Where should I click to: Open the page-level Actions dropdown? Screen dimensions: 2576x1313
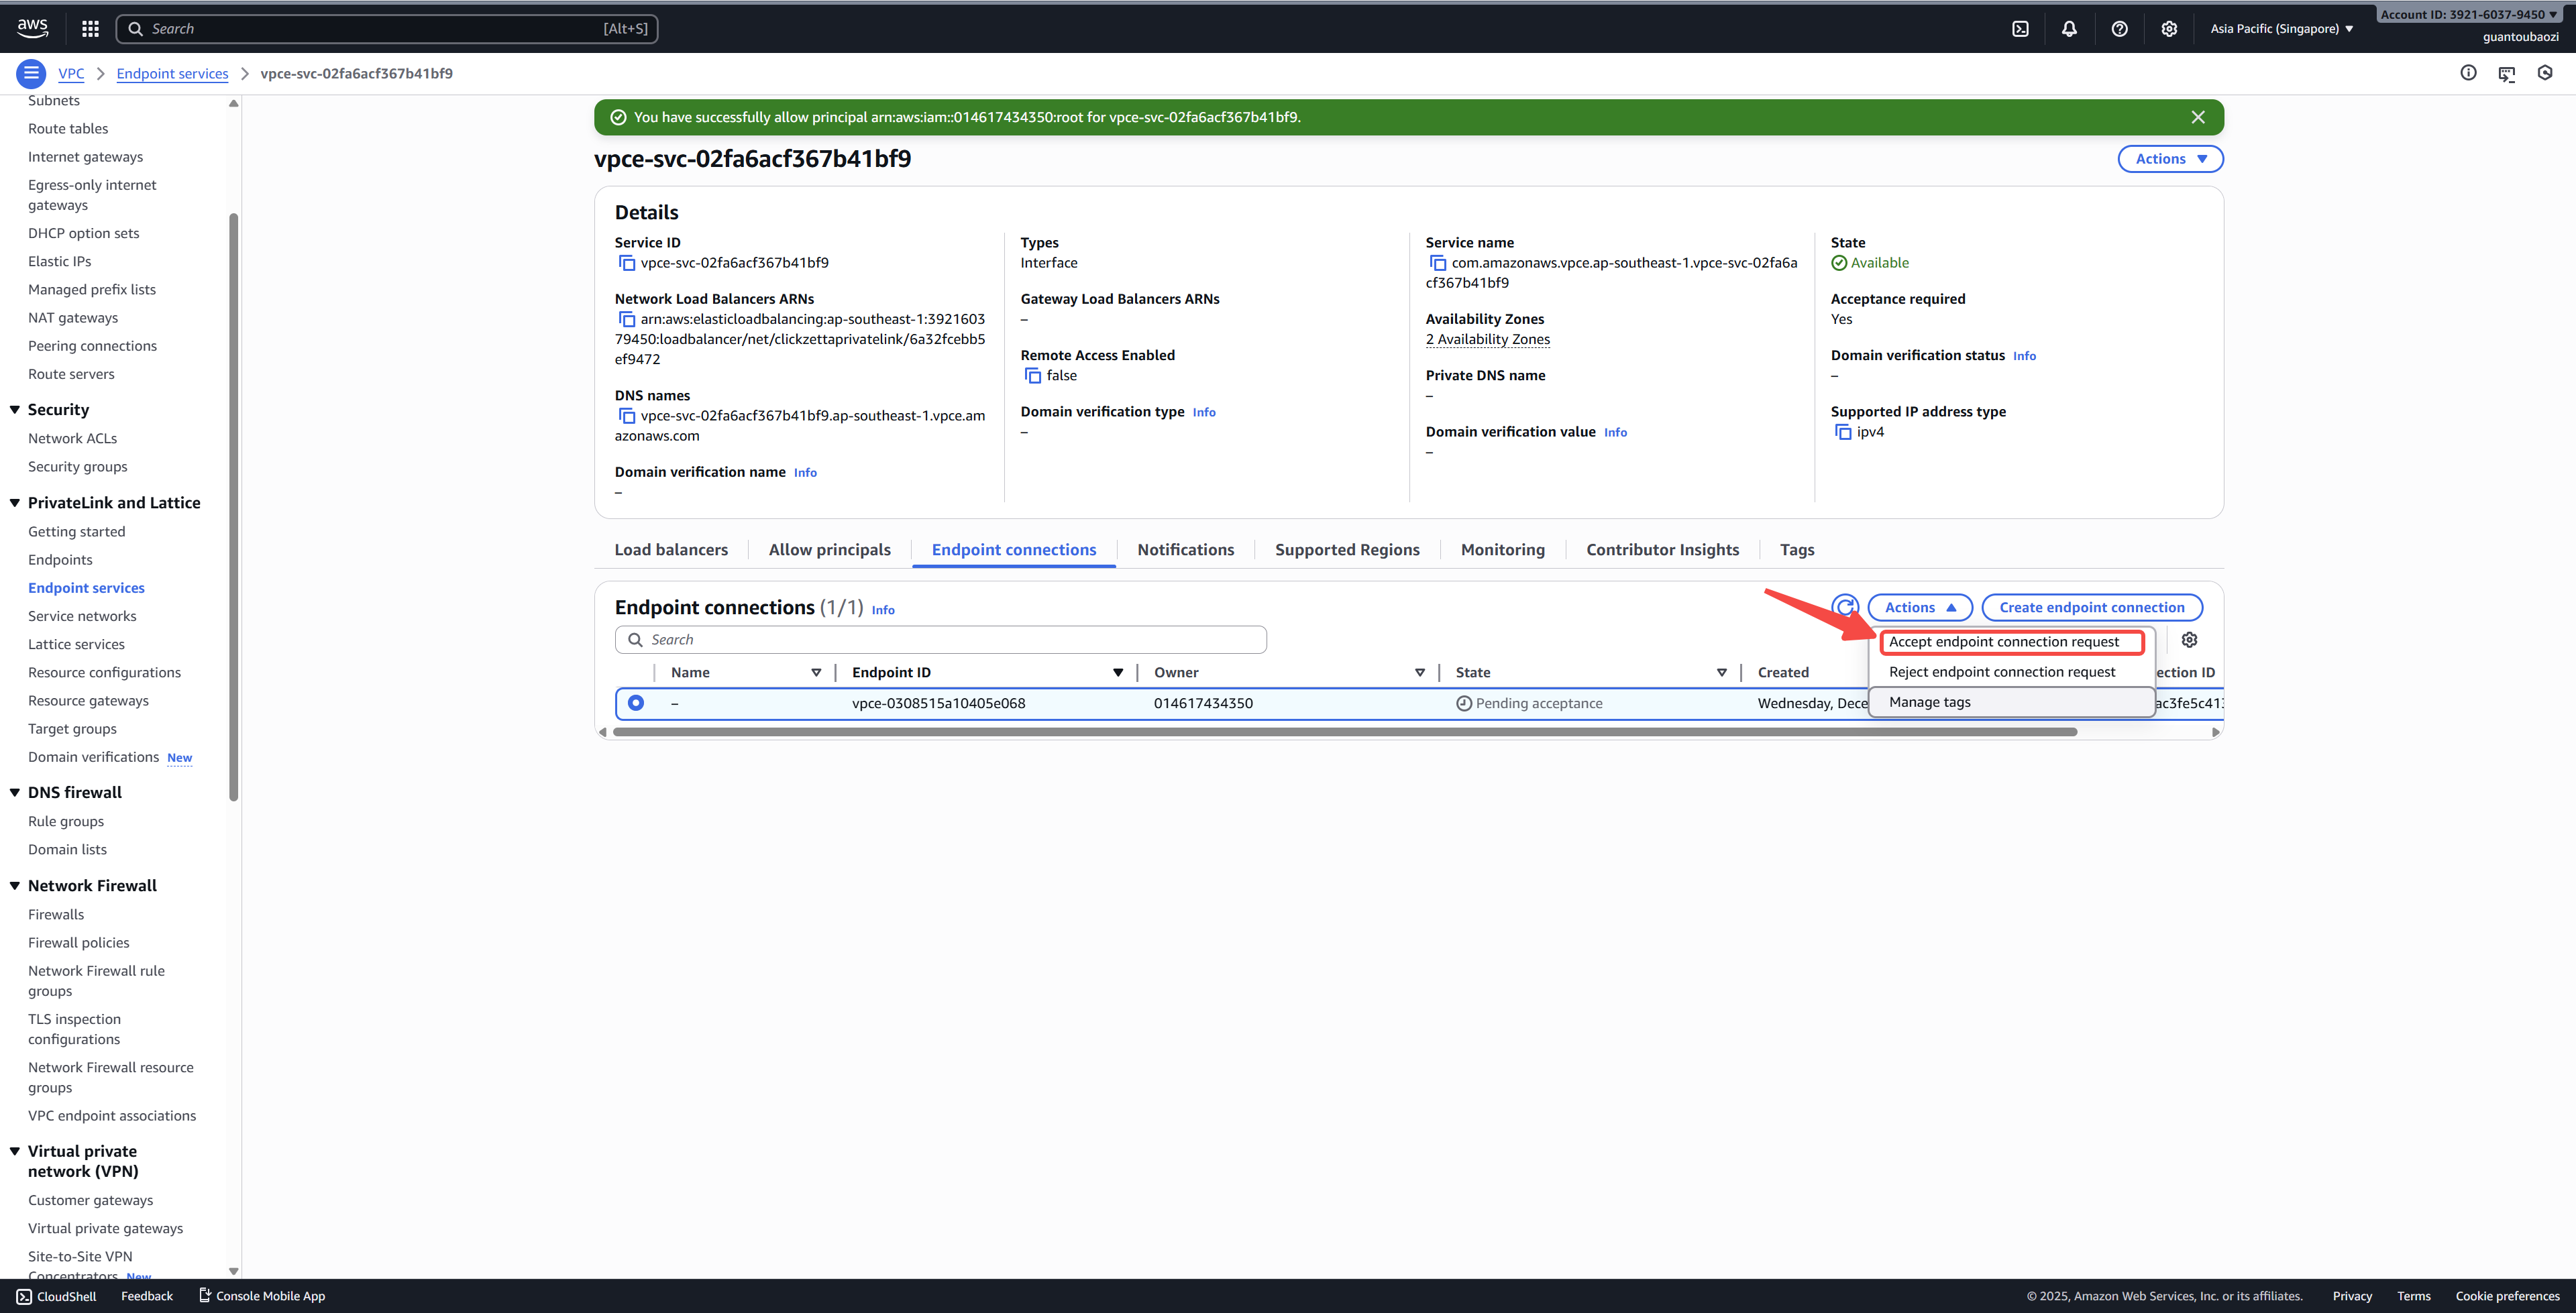coord(2170,159)
